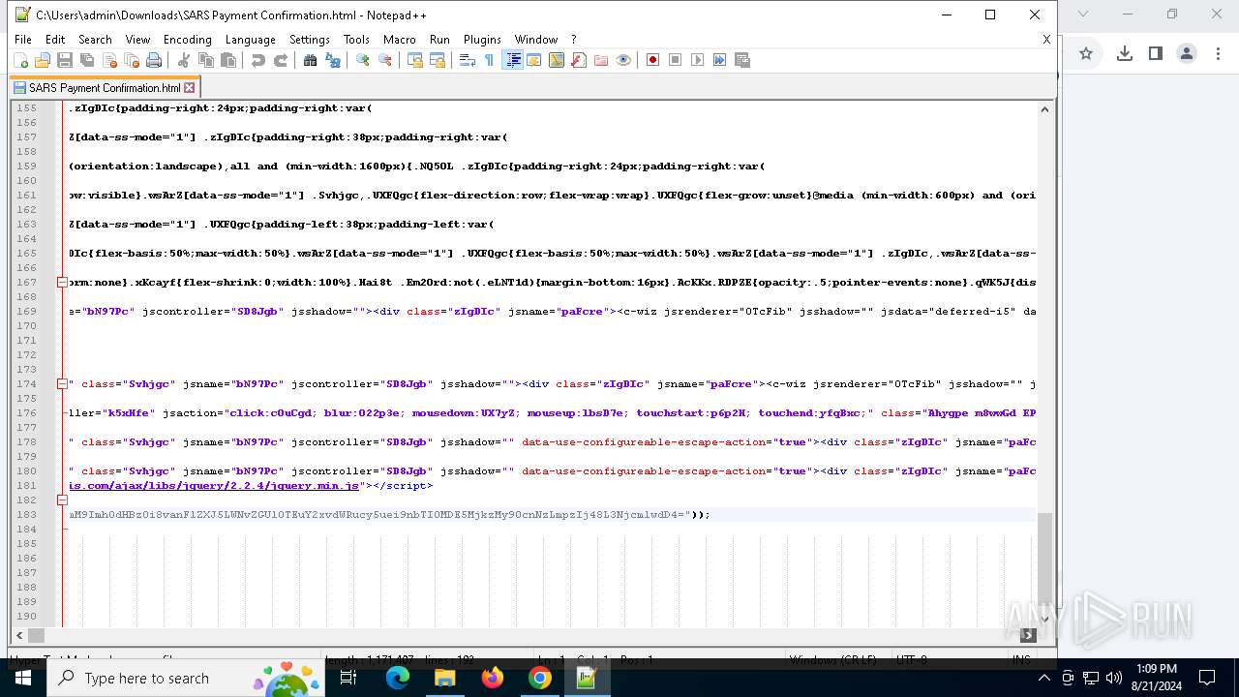Screen dimensions: 1239x697
Task: Toggle word wrap toolbar button
Action: [468, 60]
